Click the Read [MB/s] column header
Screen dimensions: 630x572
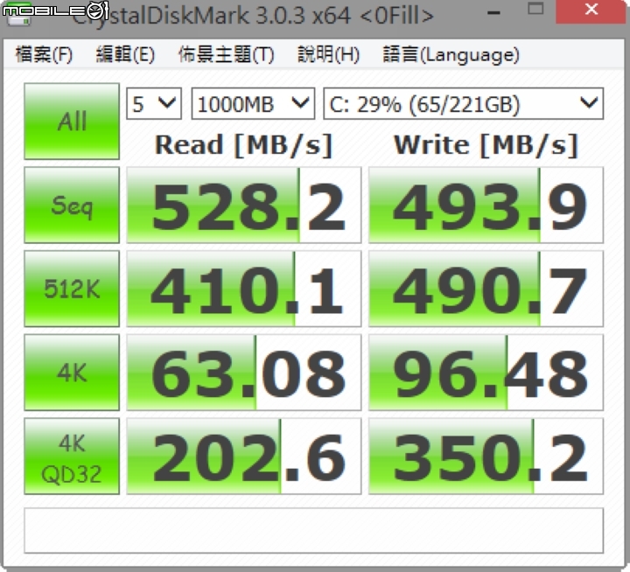click(244, 144)
